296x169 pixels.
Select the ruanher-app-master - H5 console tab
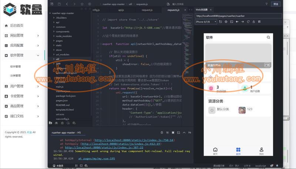pyautogui.click(x=66, y=133)
